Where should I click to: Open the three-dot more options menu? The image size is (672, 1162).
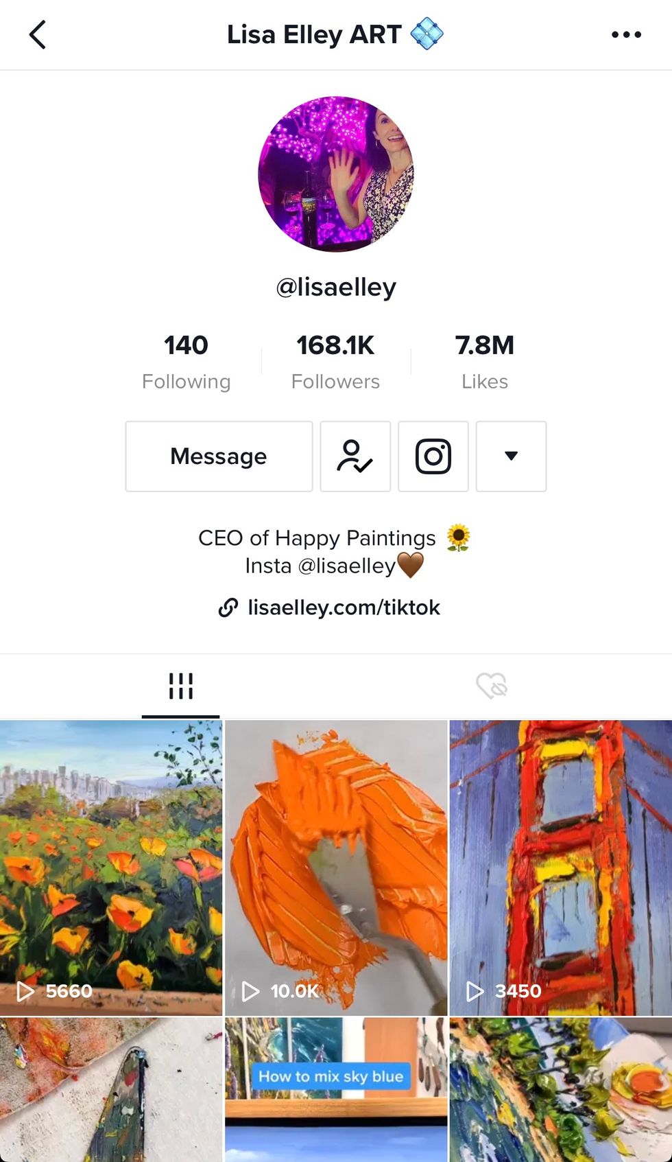coord(626,34)
